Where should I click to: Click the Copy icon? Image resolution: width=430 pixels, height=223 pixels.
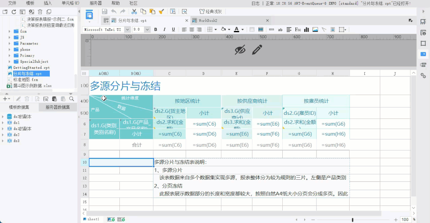click(x=143, y=12)
